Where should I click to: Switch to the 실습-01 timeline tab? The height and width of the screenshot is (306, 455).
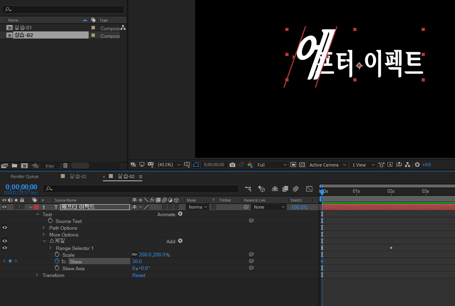[78, 176]
